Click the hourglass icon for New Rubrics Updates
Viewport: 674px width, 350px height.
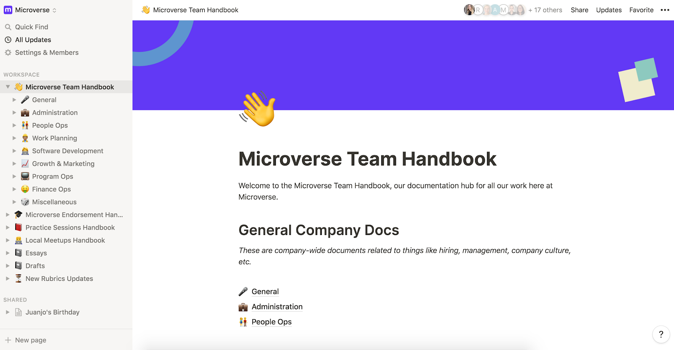coord(19,278)
